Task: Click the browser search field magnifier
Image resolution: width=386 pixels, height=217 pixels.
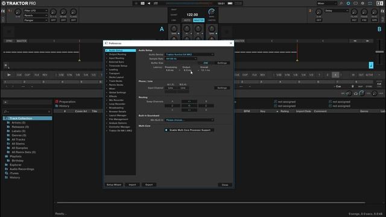Action: pyautogui.click(x=5, y=112)
